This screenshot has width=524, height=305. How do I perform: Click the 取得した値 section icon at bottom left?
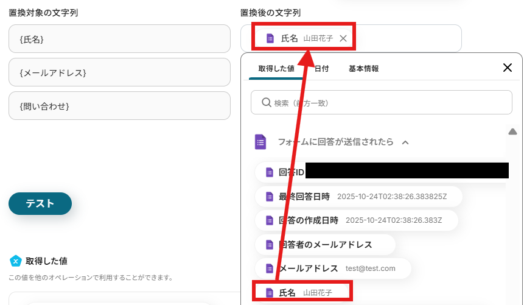click(x=15, y=261)
